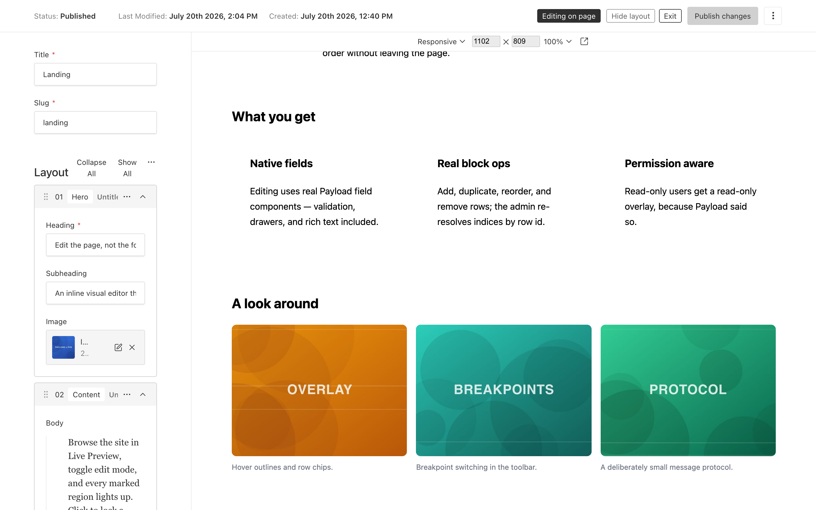Click caption 'Breakpoint switching in the toolbar.'
This screenshot has width=816, height=510.
point(477,467)
